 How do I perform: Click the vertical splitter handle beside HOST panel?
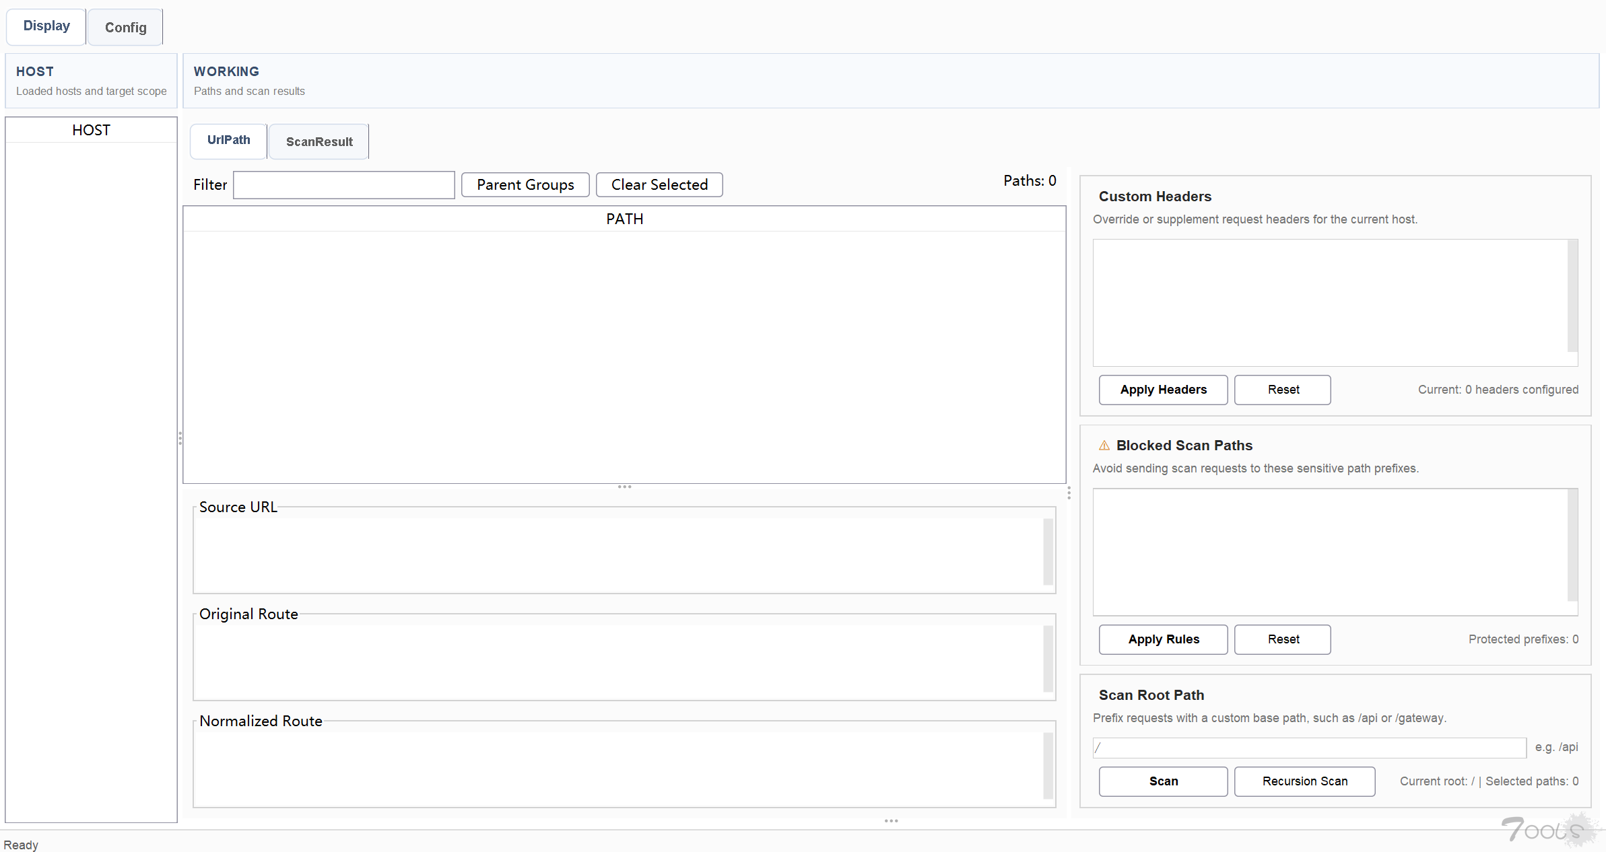(180, 439)
